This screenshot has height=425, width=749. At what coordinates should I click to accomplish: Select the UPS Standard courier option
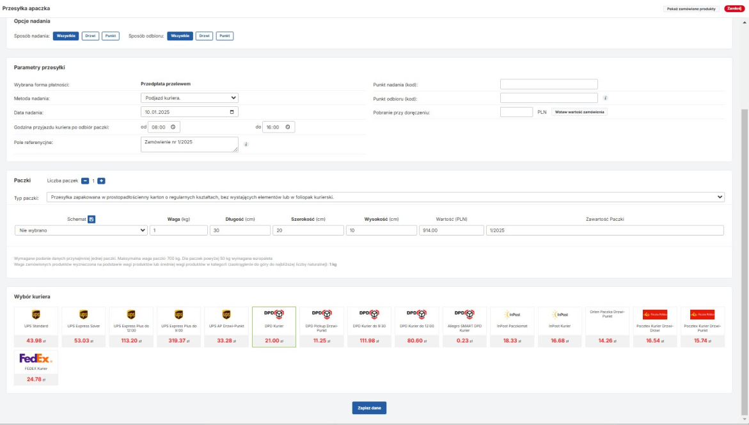[36, 326]
